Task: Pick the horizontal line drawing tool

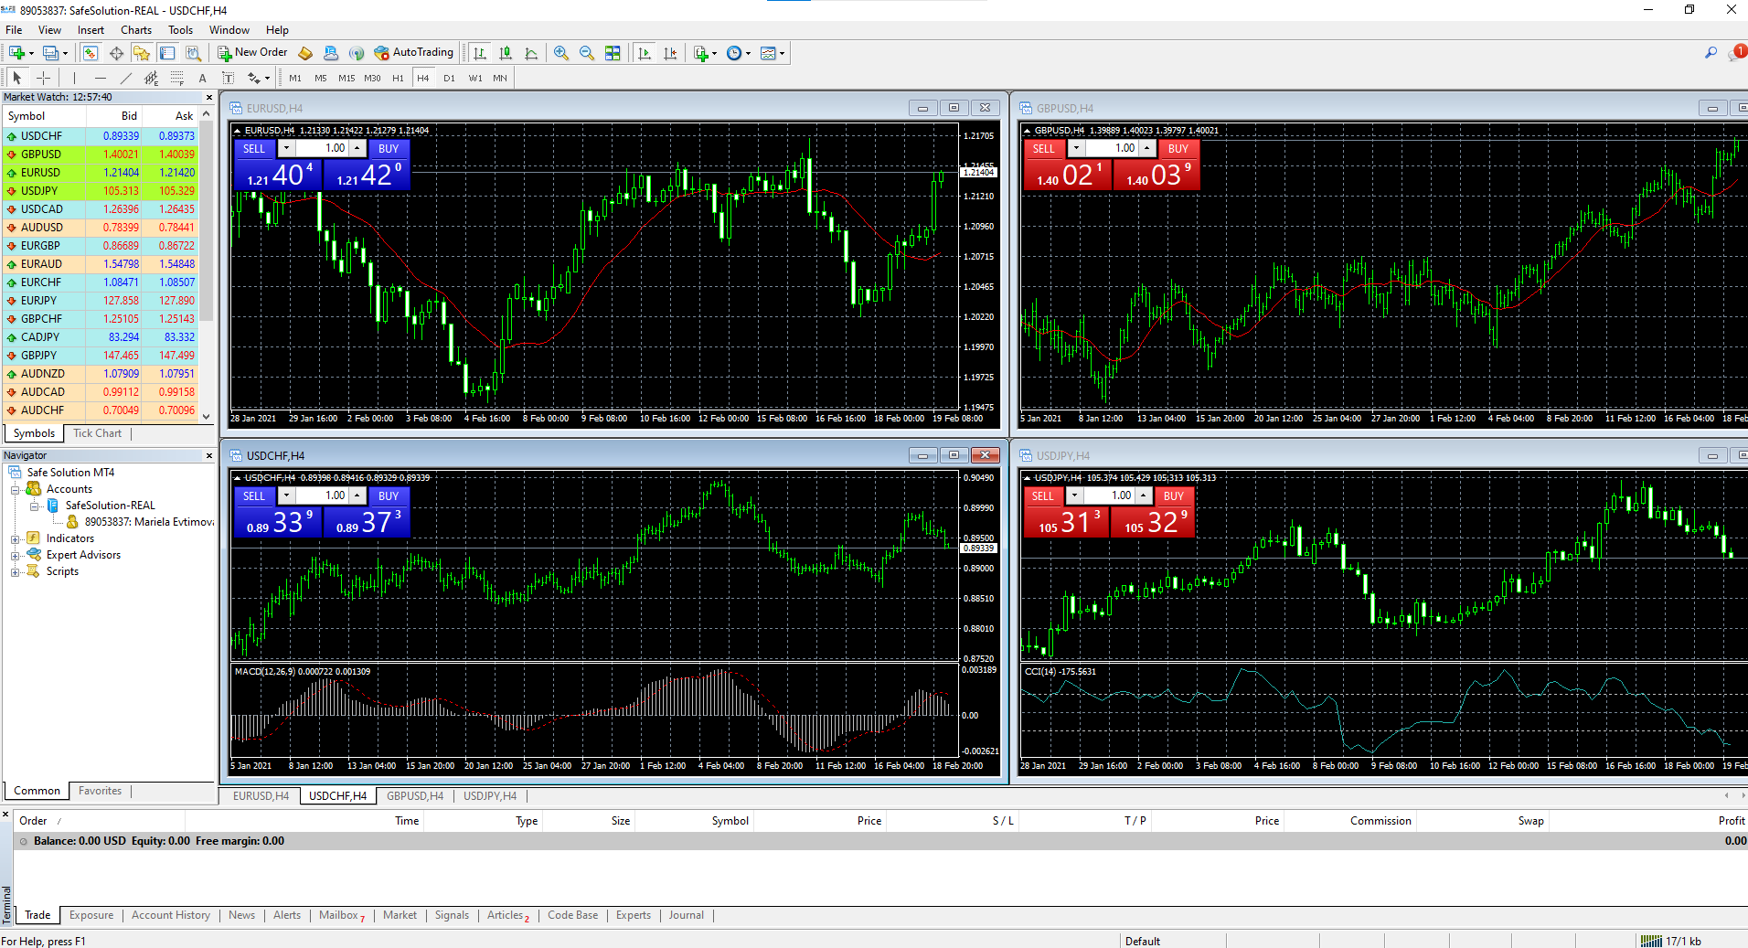Action: 101,78
